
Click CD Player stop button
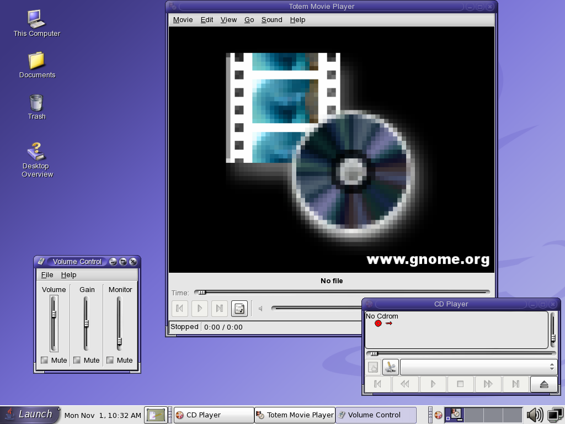tap(460, 384)
